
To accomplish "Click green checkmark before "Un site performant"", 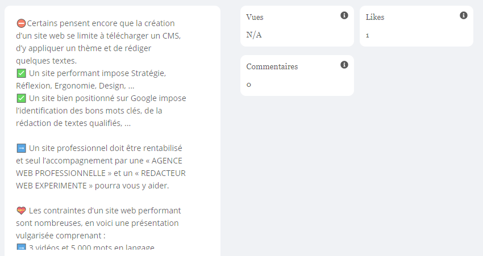I will click(x=21, y=73).
